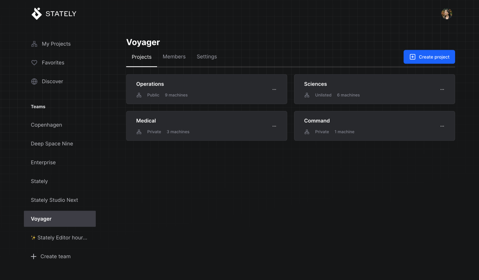Switch to the Settings tab

click(x=207, y=57)
